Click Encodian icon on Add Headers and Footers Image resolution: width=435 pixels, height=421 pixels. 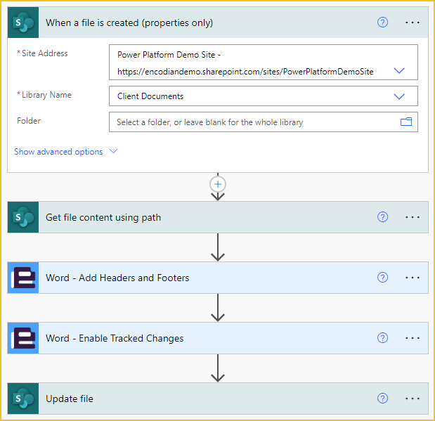[x=23, y=278]
